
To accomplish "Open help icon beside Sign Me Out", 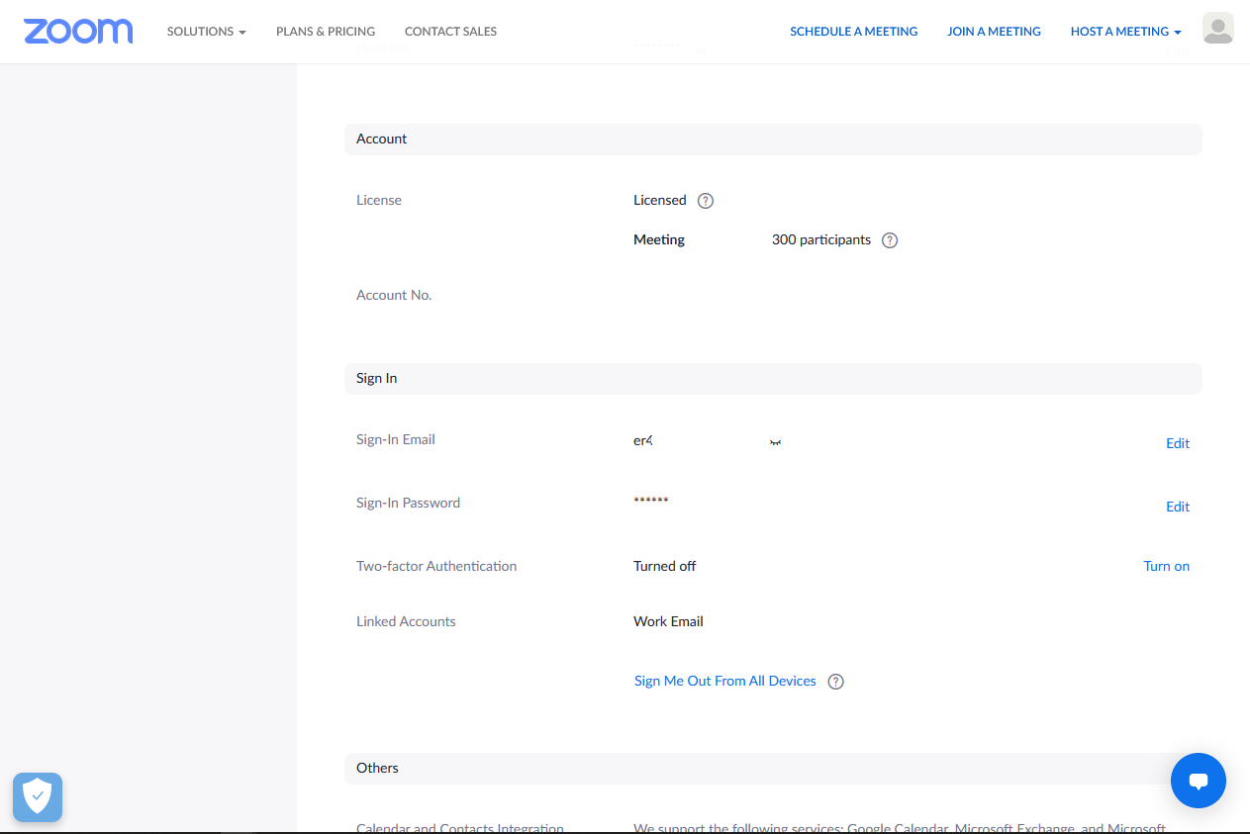I will 836,682.
